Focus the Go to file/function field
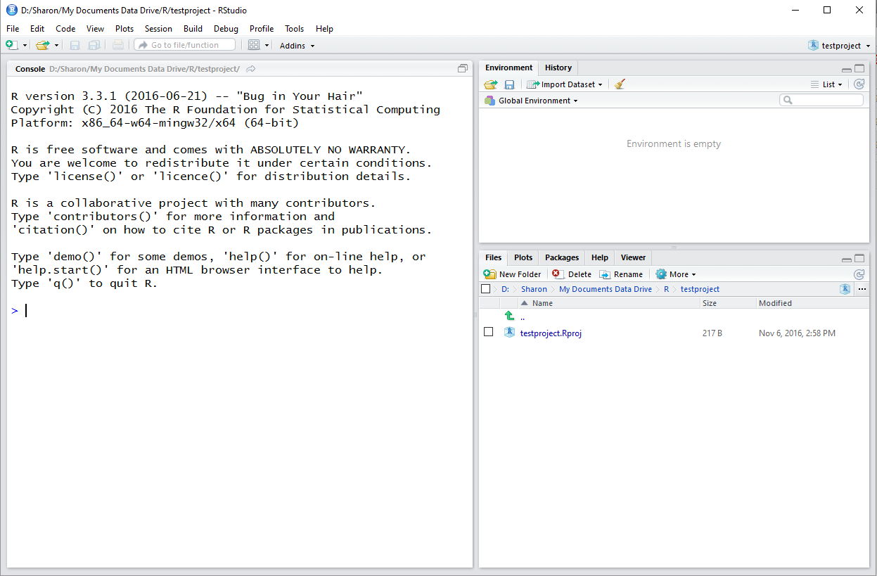This screenshot has width=877, height=576. pyautogui.click(x=184, y=45)
